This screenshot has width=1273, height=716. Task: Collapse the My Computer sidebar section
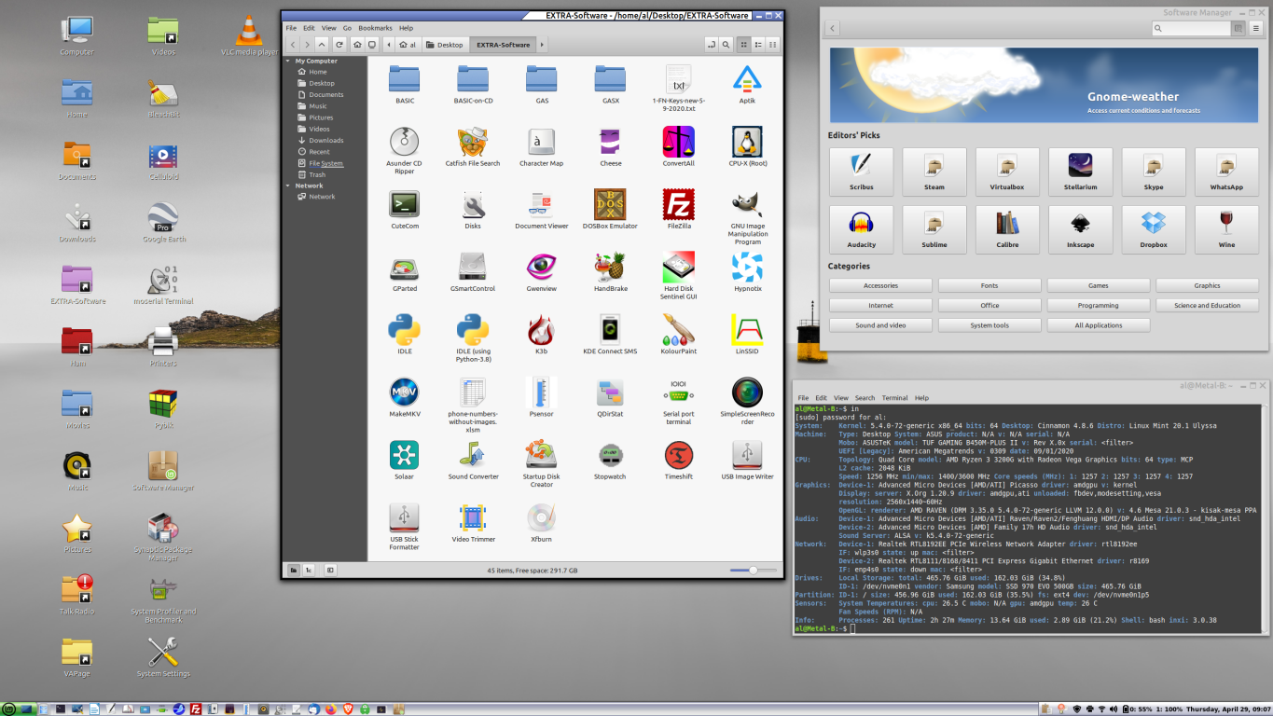288,61
